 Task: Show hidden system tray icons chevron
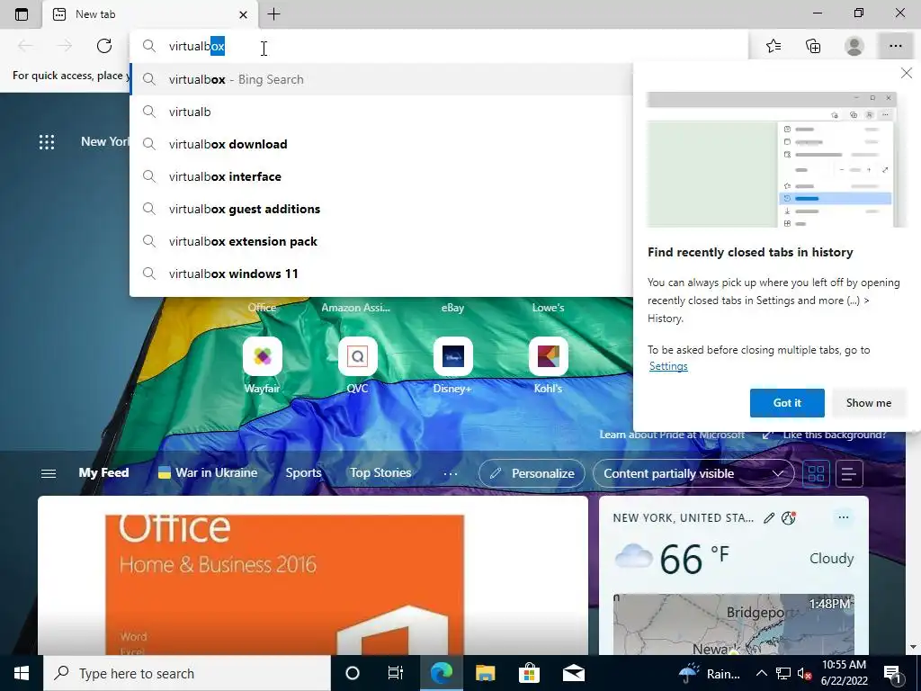pos(761,673)
